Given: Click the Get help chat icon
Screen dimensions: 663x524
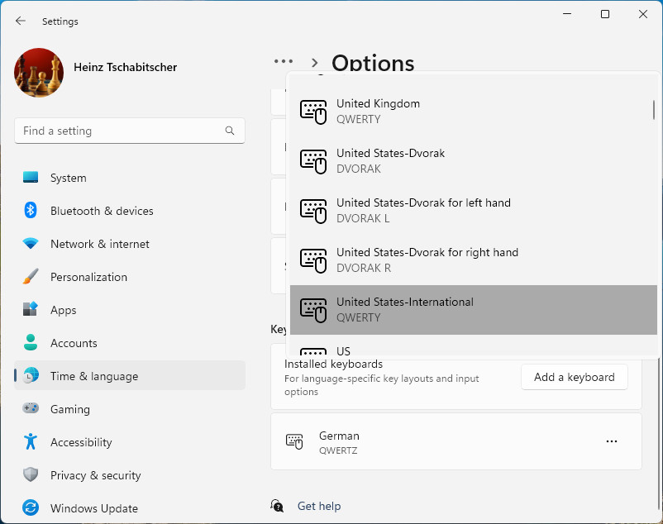Looking at the screenshot, I should click(277, 506).
